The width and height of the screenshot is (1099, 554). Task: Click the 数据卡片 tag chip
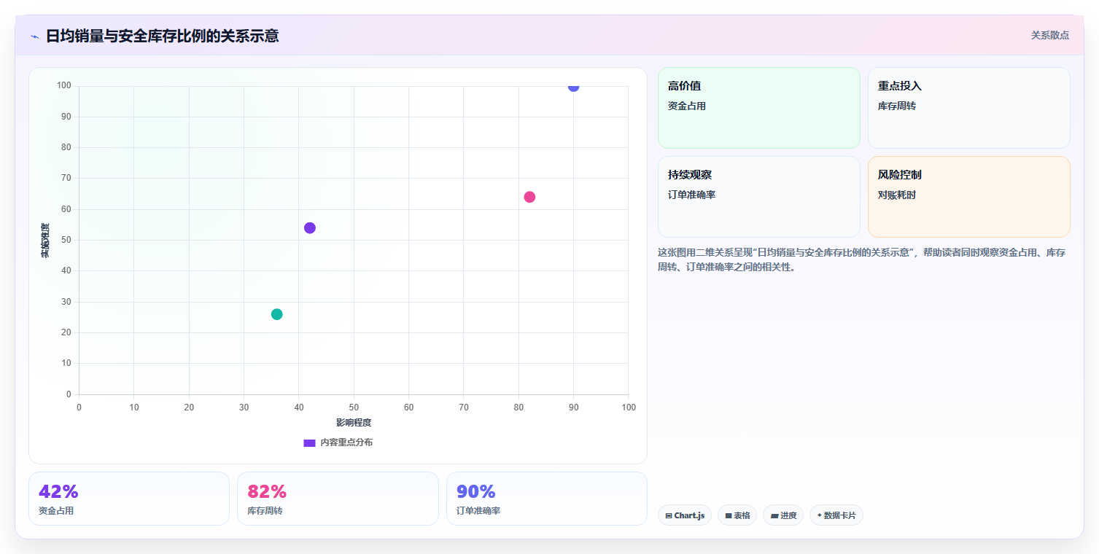click(x=836, y=515)
